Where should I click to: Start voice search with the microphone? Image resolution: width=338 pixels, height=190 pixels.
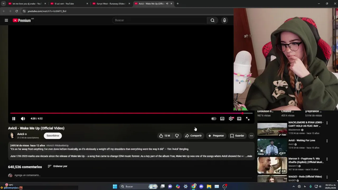tap(224, 20)
